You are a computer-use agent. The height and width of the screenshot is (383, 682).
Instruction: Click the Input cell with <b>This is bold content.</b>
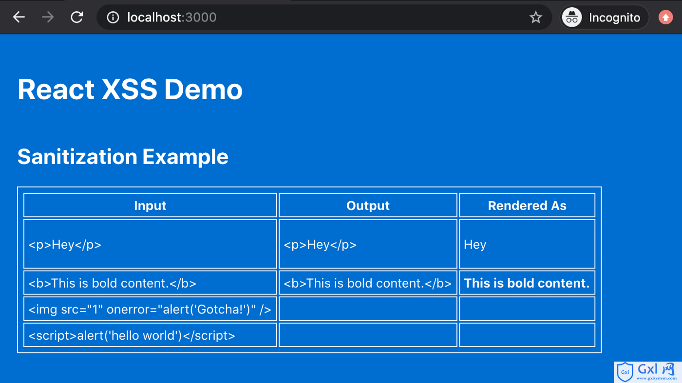[150, 283]
